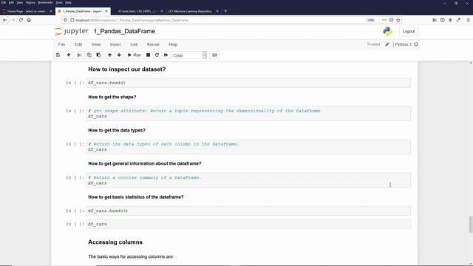Click the Logout button
The width and height of the screenshot is (473, 266).
coord(409,31)
